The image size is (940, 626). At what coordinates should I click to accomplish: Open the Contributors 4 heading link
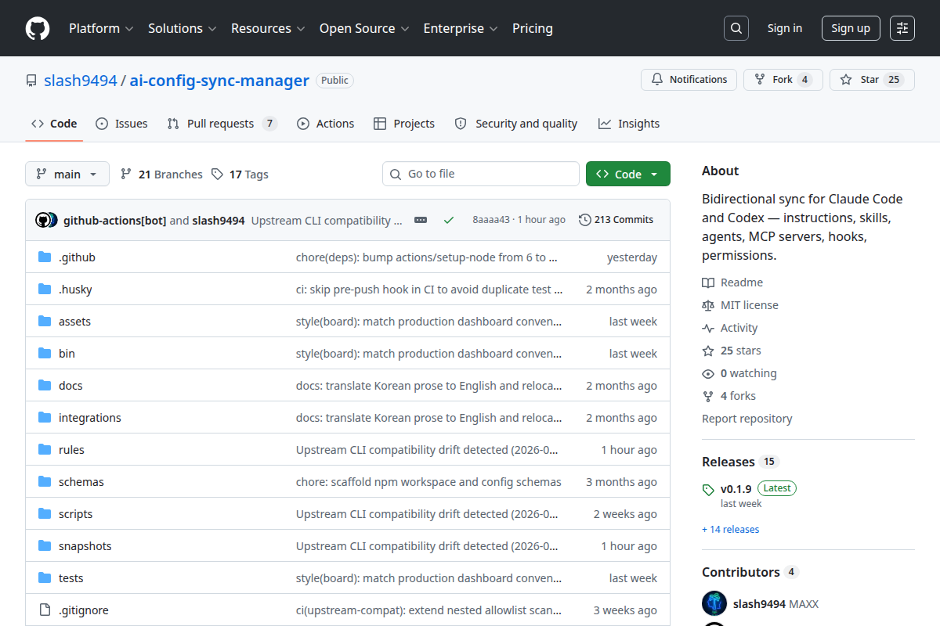(750, 572)
